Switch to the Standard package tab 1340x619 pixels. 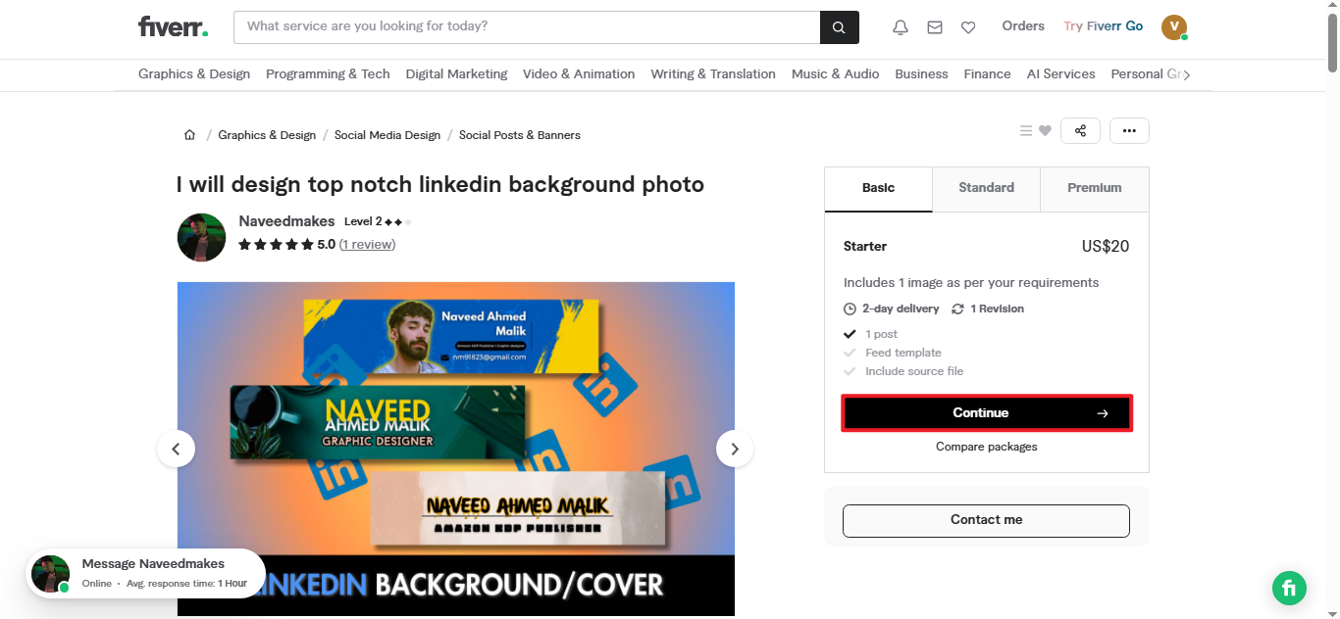click(986, 187)
